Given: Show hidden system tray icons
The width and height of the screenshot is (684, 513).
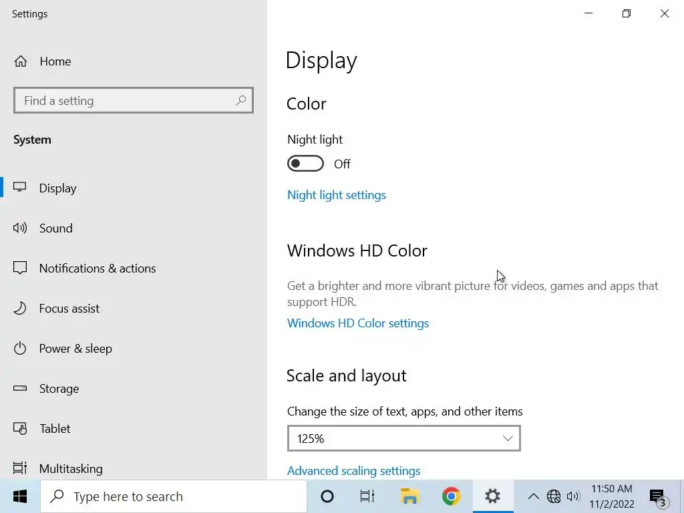Looking at the screenshot, I should (533, 496).
